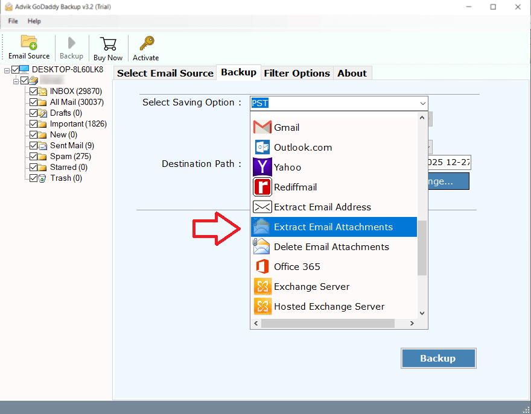Choose Extract Email Attachments from the list

[x=334, y=227]
